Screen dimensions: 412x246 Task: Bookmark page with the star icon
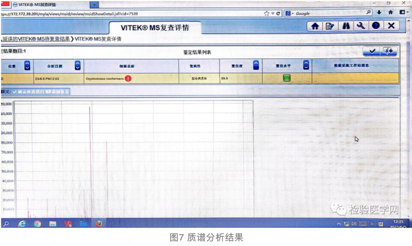(x=267, y=14)
